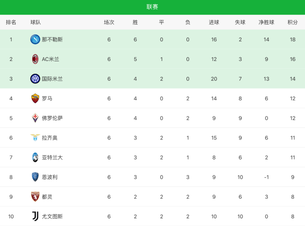Click the 进球 column header
Image resolution: width=305 pixels, height=226 pixels.
214,22
